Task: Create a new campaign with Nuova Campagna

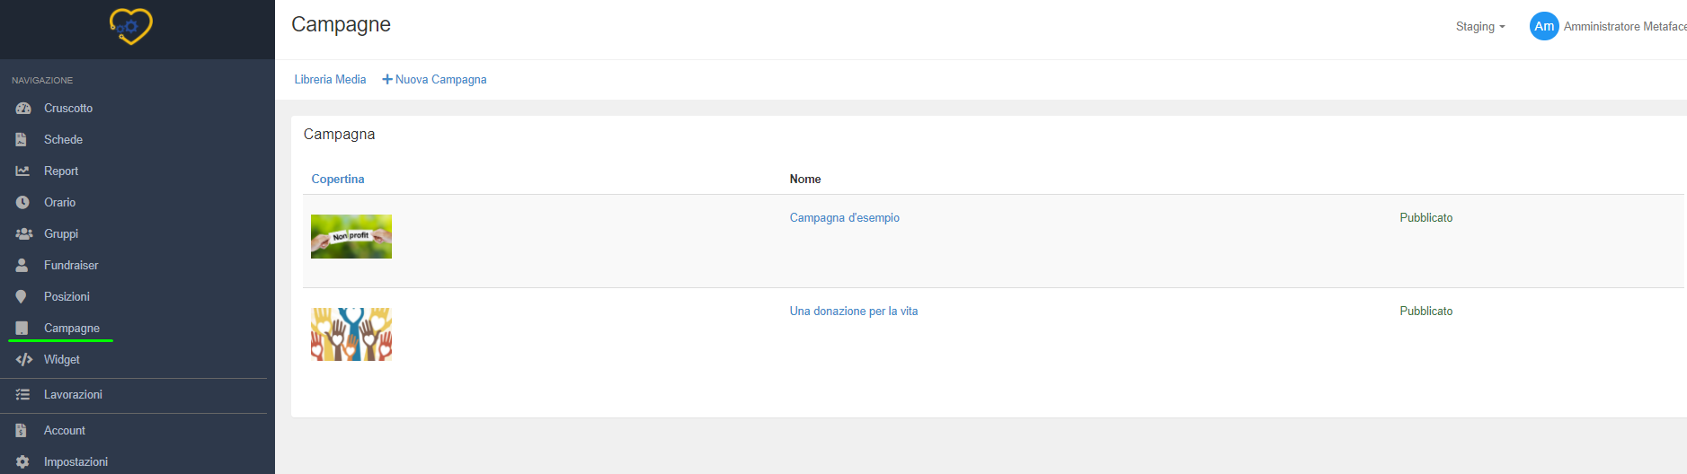Action: [435, 80]
